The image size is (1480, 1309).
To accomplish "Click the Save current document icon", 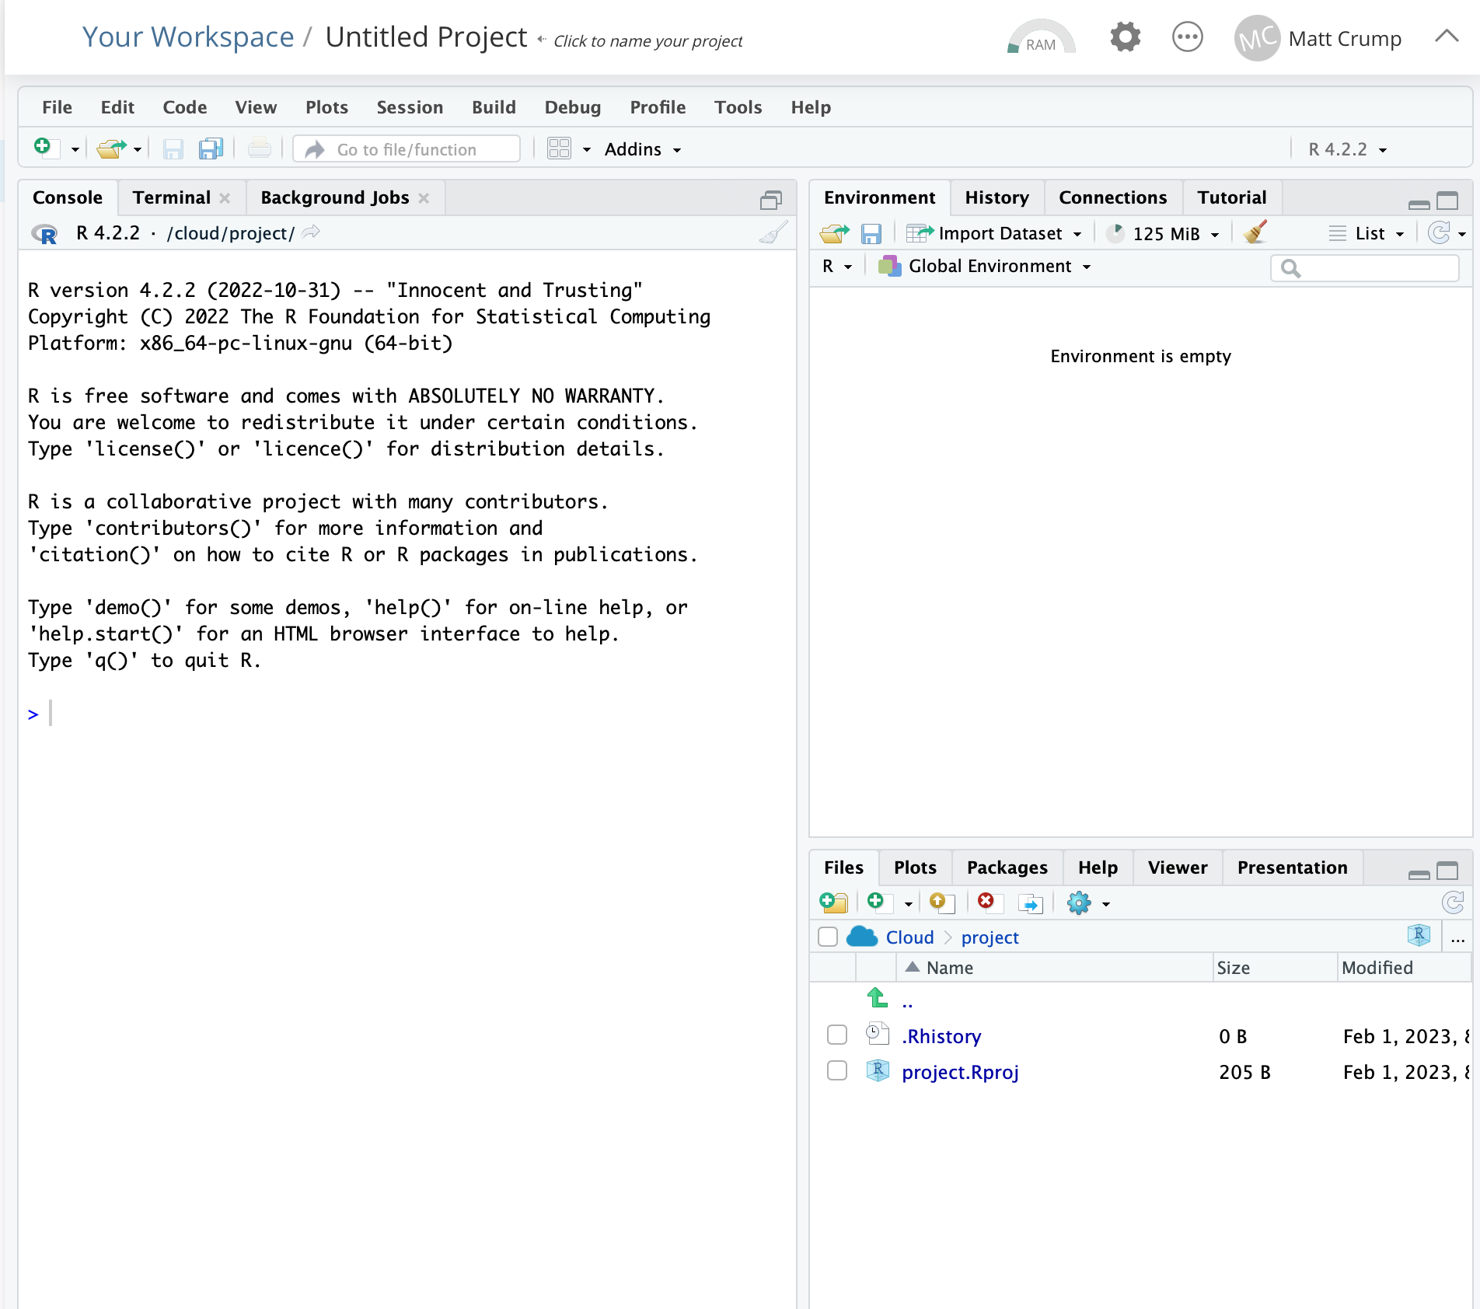I will (173, 148).
